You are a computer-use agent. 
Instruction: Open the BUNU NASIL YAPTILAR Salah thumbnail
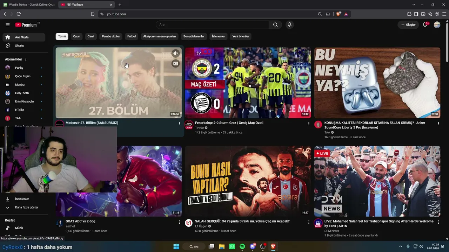(248, 181)
